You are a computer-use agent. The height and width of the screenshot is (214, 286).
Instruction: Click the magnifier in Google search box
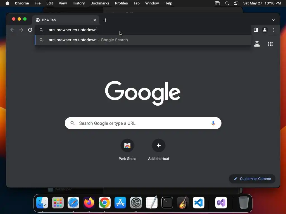tap(73, 123)
